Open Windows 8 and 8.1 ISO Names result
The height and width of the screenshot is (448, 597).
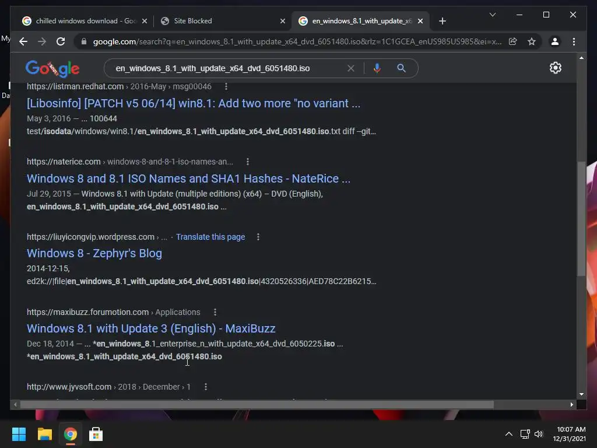tap(188, 178)
